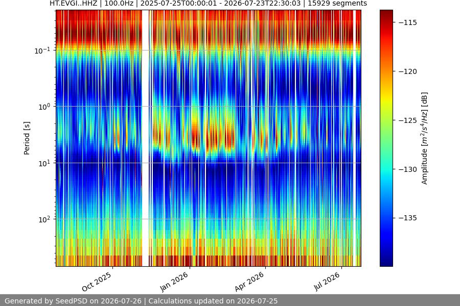This screenshot has height=306, width=460.
Task: Click the white data gap in late July 2026
Action: click(x=354, y=138)
